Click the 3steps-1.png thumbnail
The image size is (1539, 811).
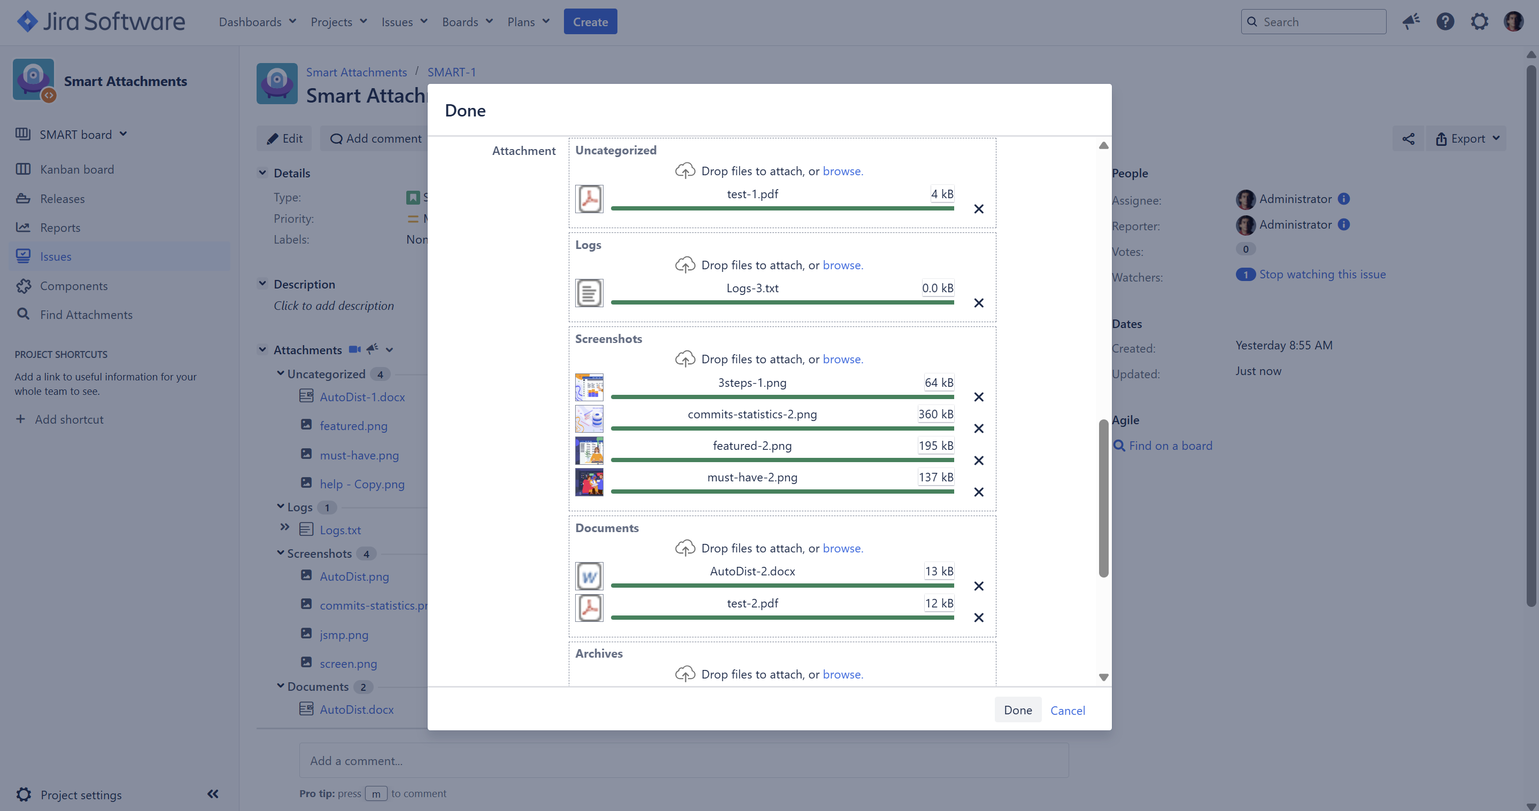click(x=589, y=387)
